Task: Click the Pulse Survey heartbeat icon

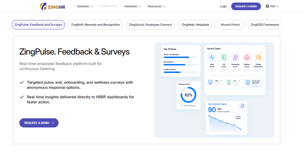Action: click(212, 57)
